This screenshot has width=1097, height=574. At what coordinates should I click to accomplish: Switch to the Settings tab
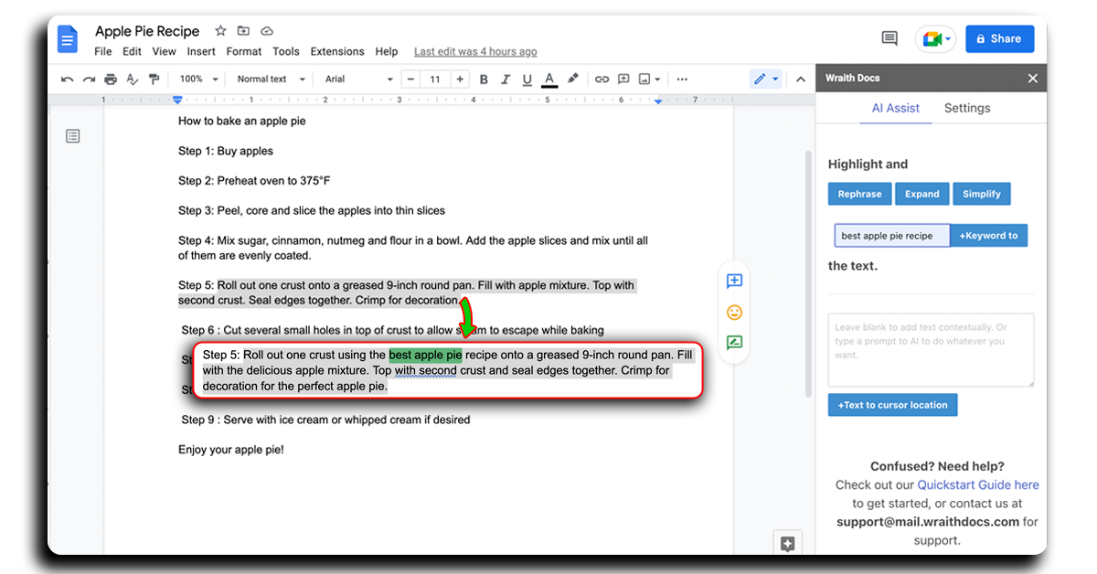(966, 108)
